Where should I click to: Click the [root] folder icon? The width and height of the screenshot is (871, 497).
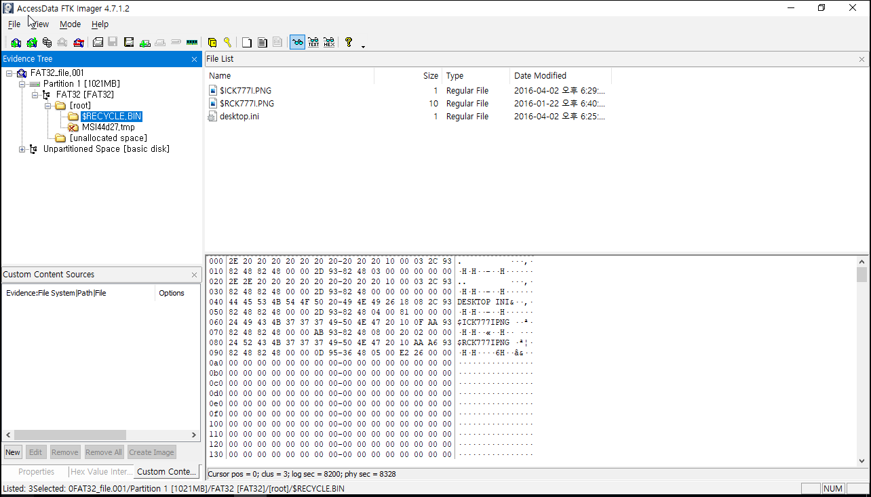coord(60,105)
